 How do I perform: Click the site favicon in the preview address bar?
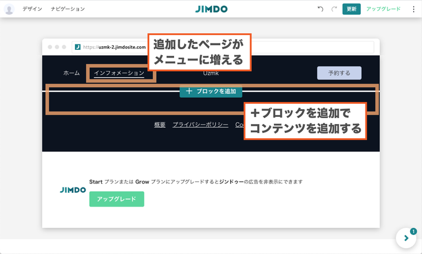click(x=77, y=47)
